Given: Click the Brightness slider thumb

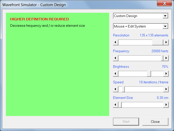Looking at the screenshot, I should pos(149,74).
